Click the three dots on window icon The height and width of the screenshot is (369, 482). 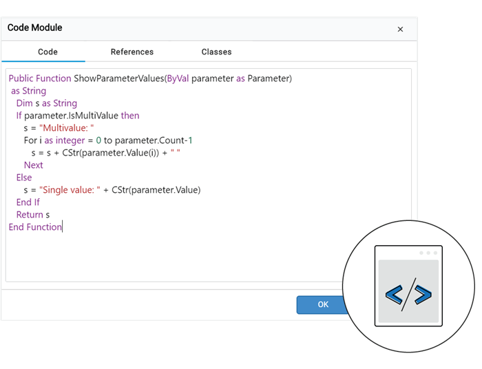[428, 253]
